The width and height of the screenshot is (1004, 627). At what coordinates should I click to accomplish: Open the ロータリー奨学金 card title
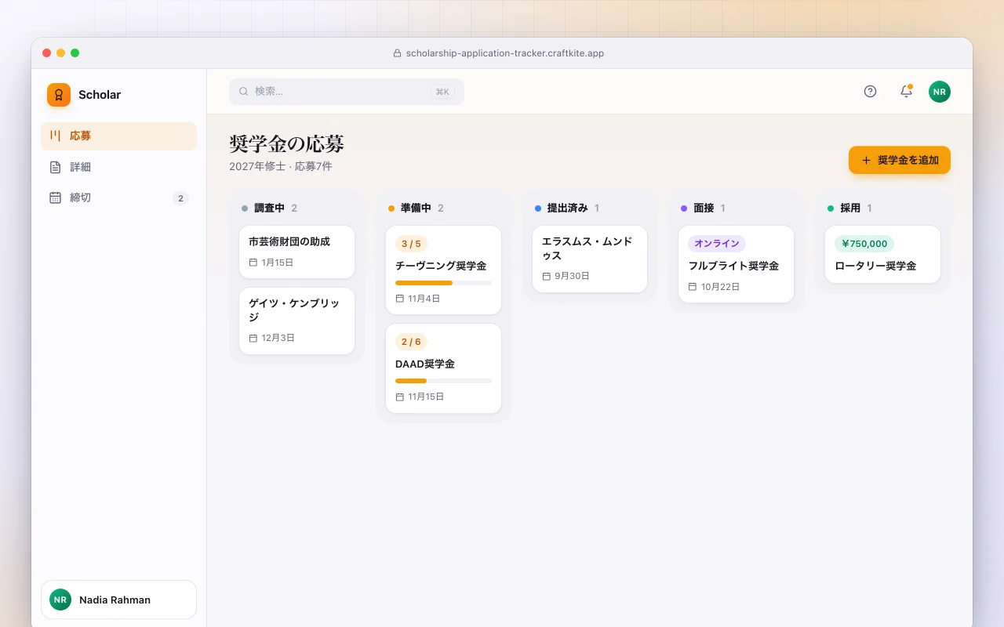click(875, 266)
